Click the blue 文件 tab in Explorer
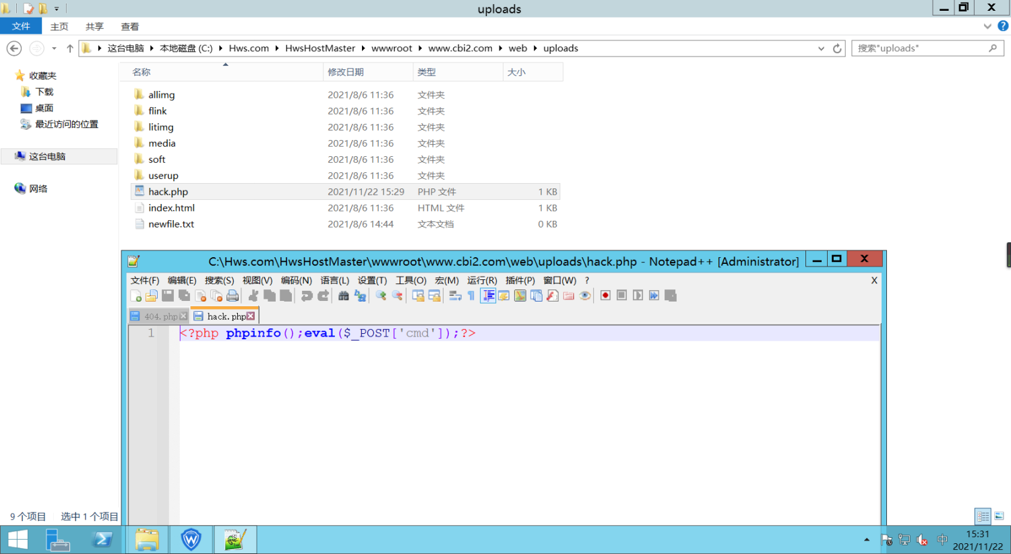 [x=21, y=26]
